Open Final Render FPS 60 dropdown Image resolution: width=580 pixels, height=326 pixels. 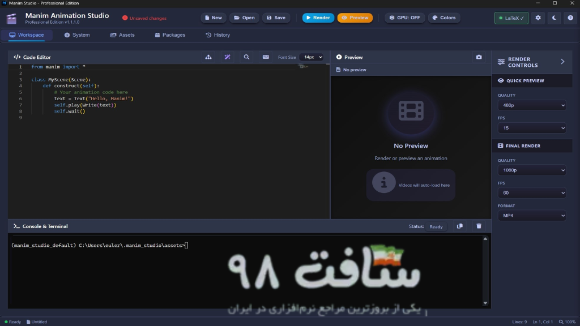(531, 192)
